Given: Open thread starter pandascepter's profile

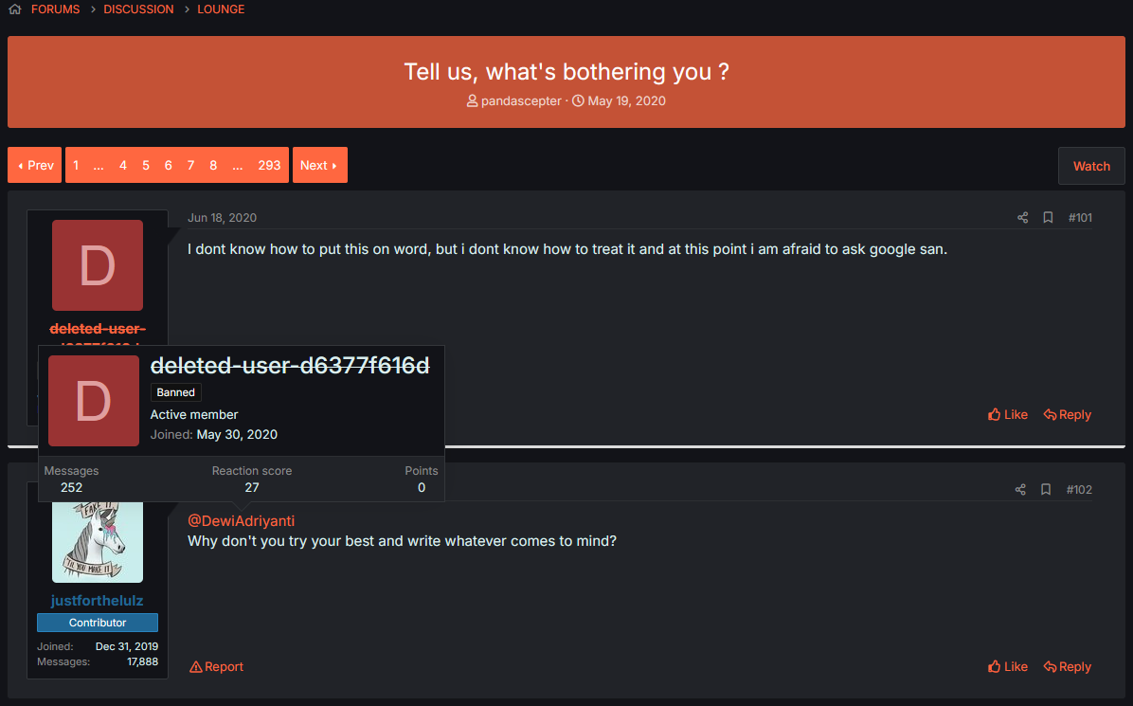Looking at the screenshot, I should pos(521,101).
